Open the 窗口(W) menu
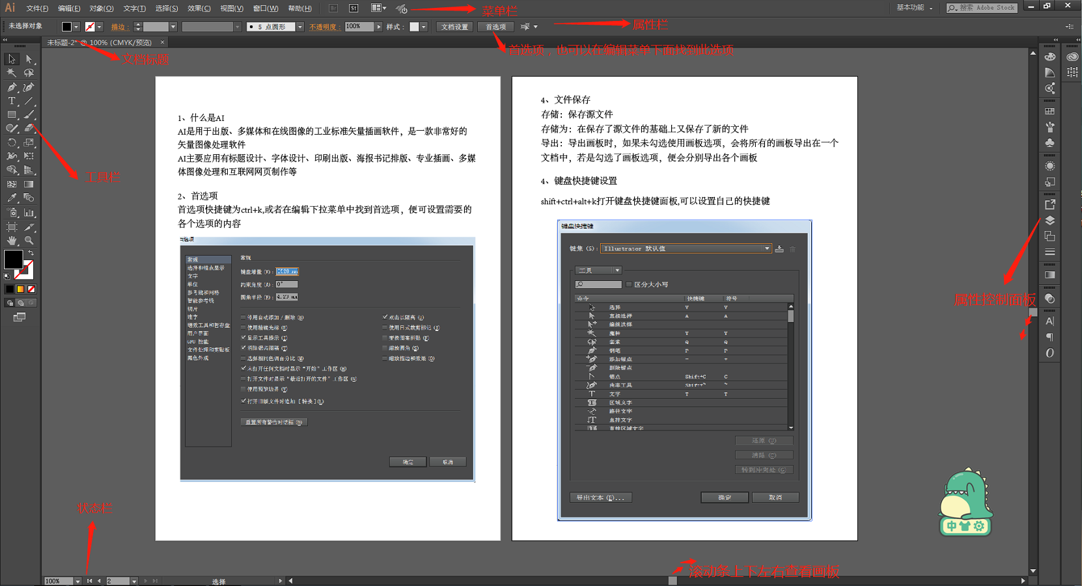Screen dimensions: 1082x586 265,8
